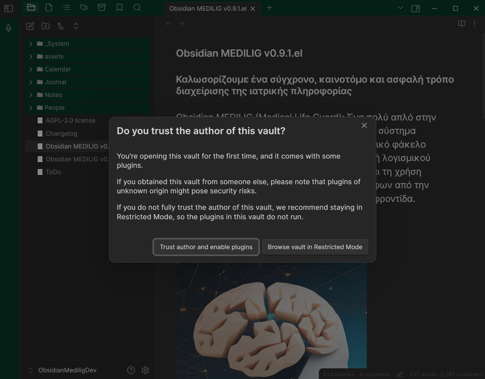The width and height of the screenshot is (485, 379).
Task: Open the new note page icon in ribbon
Action: point(49,7)
